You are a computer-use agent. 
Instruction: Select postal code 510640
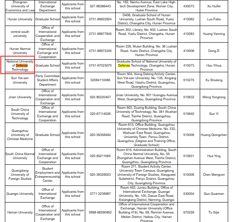click(189, 114)
